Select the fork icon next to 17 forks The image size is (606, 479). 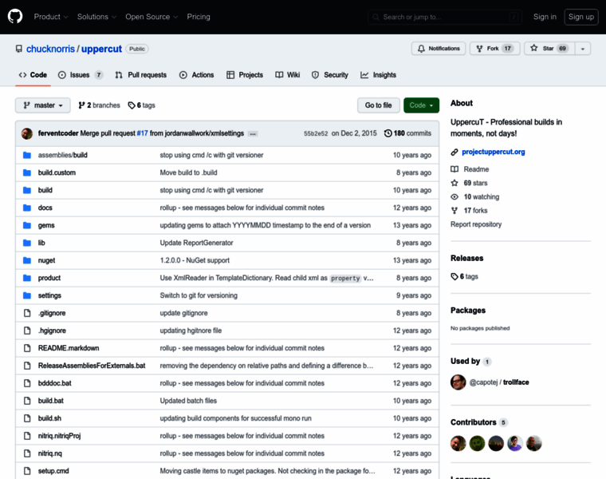(454, 211)
